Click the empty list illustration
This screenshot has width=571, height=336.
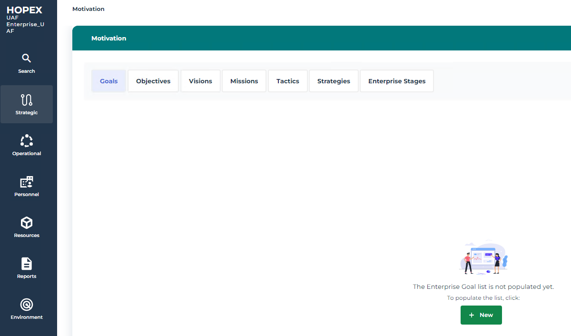(x=483, y=258)
